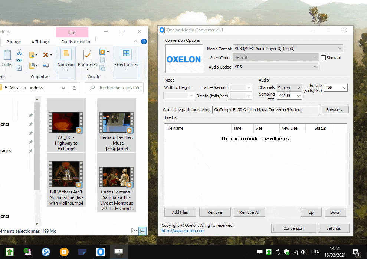
Task: Click the Coller paste clipboard icon
Action: coord(7,55)
